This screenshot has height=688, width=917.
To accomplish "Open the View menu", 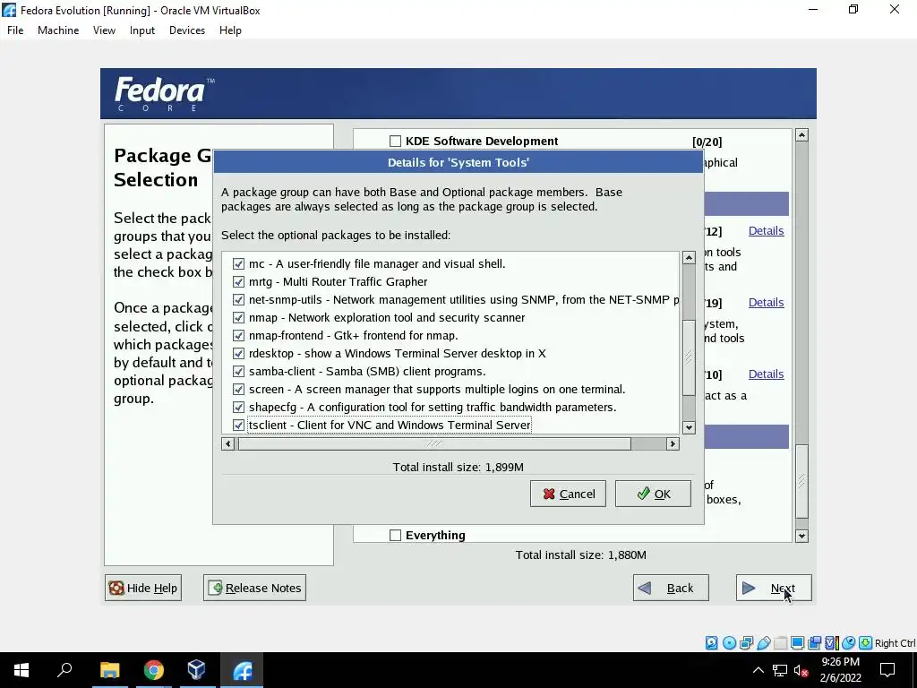I will tap(104, 30).
